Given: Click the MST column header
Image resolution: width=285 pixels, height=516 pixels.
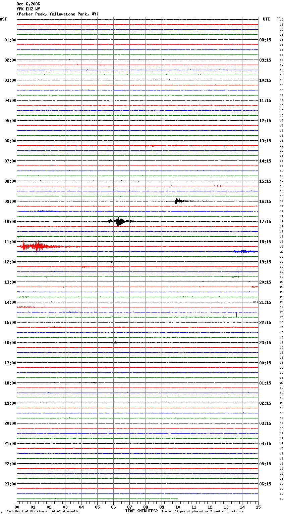Looking at the screenshot, I should click(x=3, y=19).
